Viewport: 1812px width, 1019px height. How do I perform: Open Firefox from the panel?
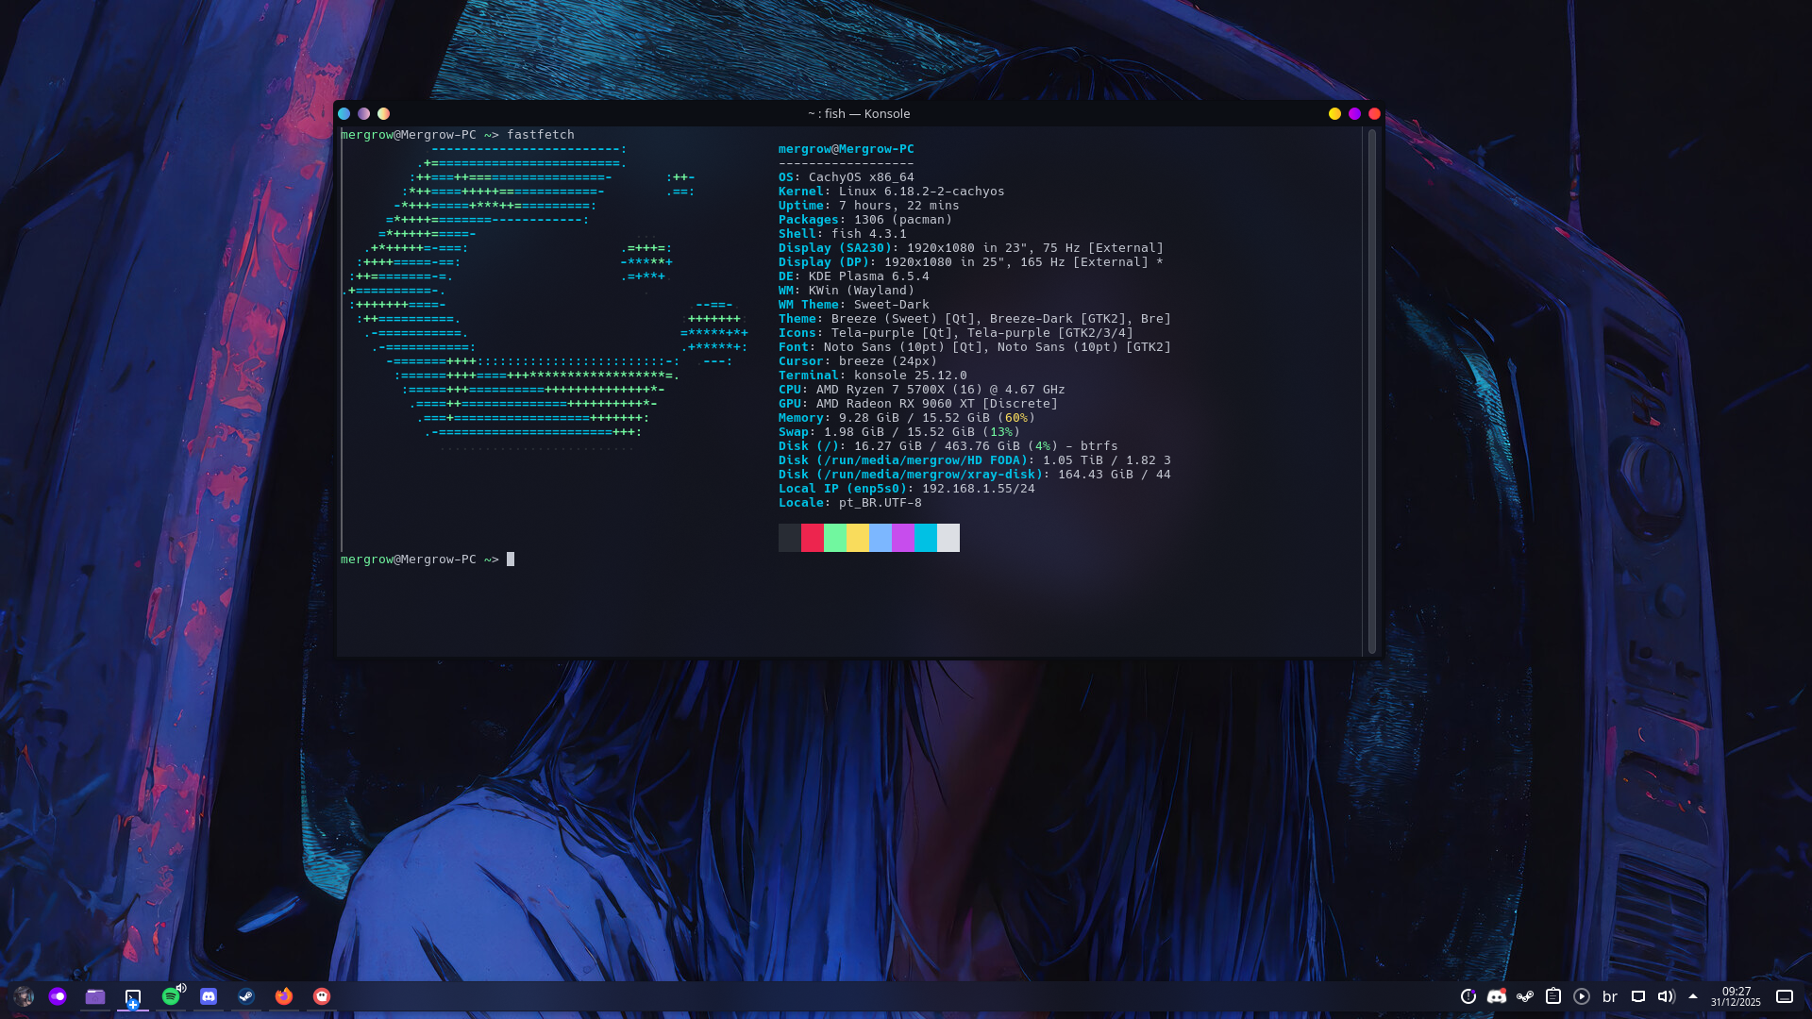(284, 996)
